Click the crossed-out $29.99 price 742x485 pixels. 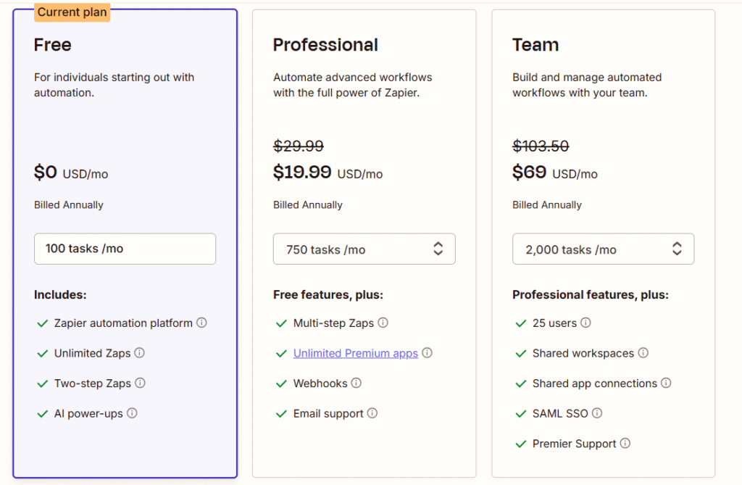coord(299,146)
